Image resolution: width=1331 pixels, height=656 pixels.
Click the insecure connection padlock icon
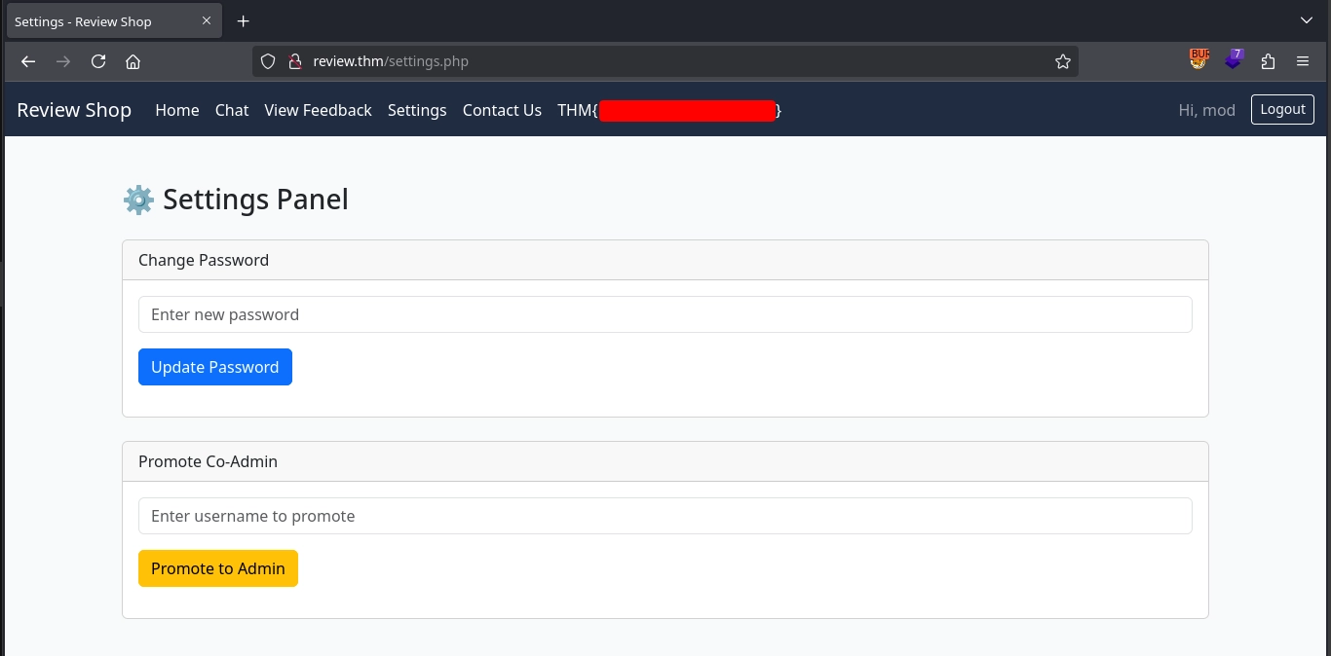[294, 61]
